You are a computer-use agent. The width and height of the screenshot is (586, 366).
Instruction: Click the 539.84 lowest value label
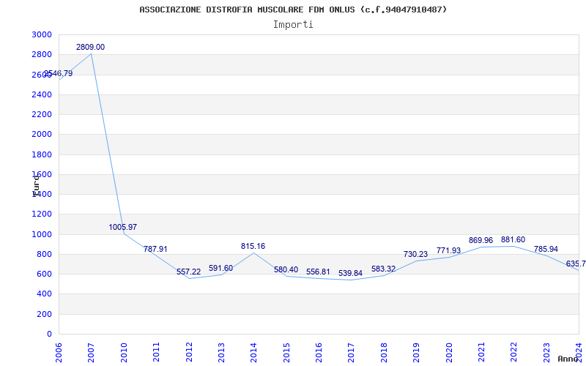tap(350, 273)
